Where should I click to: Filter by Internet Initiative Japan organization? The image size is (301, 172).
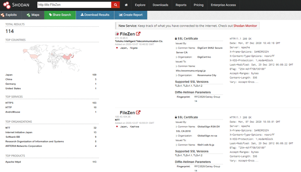(19, 132)
